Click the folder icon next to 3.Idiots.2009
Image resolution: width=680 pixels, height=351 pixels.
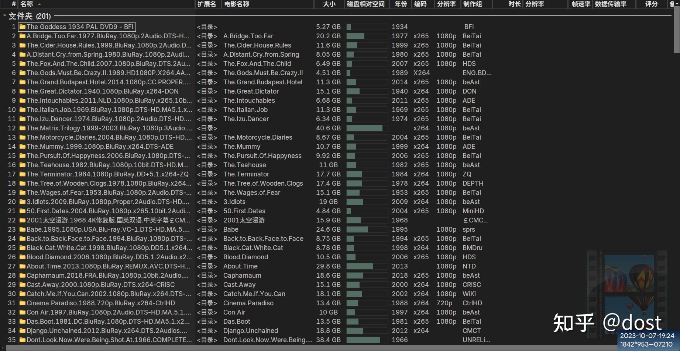[x=22, y=201]
